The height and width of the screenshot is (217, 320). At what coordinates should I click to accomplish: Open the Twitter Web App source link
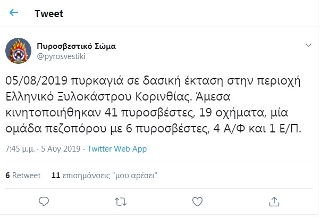[x=117, y=149]
